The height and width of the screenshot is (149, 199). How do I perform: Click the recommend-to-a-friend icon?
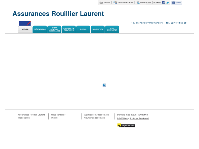click(115, 2)
